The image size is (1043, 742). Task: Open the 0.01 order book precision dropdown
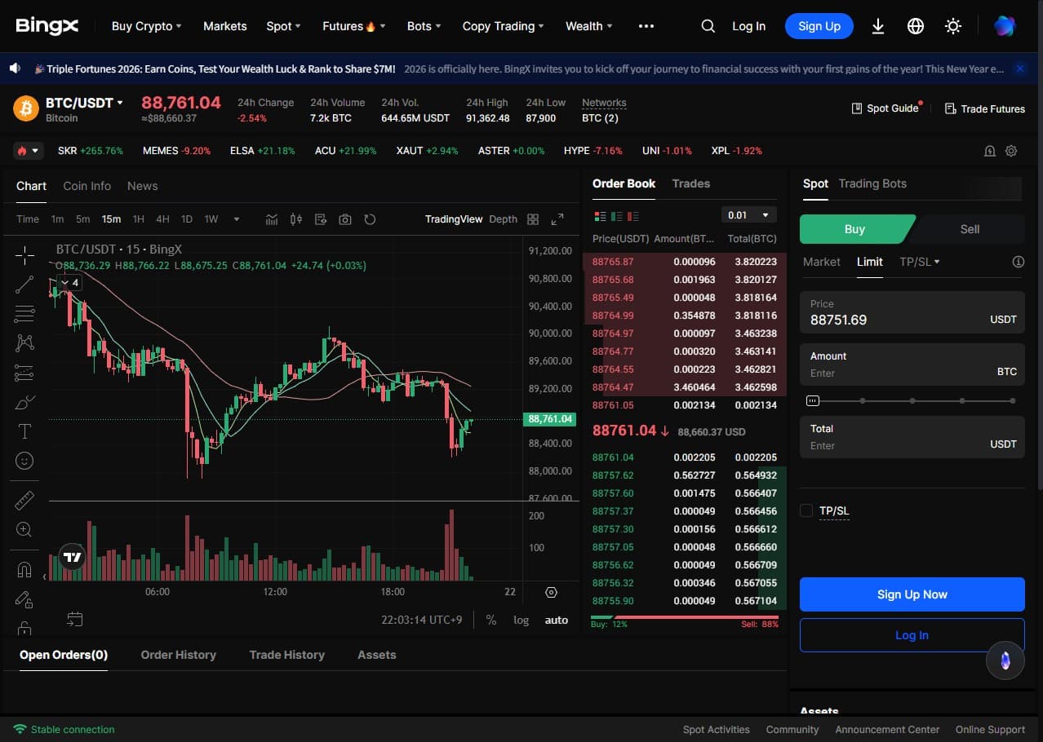[747, 214]
